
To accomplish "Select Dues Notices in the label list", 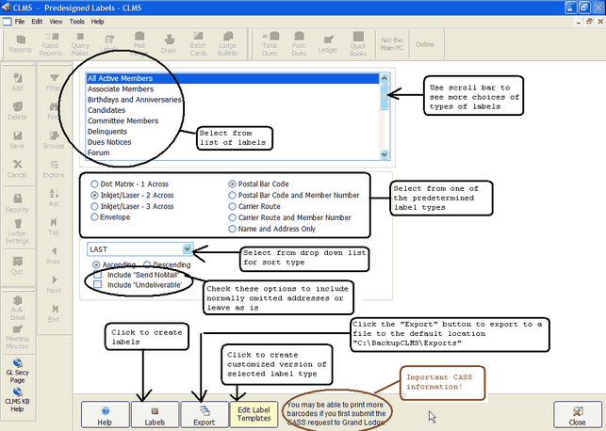I will pyautogui.click(x=109, y=142).
